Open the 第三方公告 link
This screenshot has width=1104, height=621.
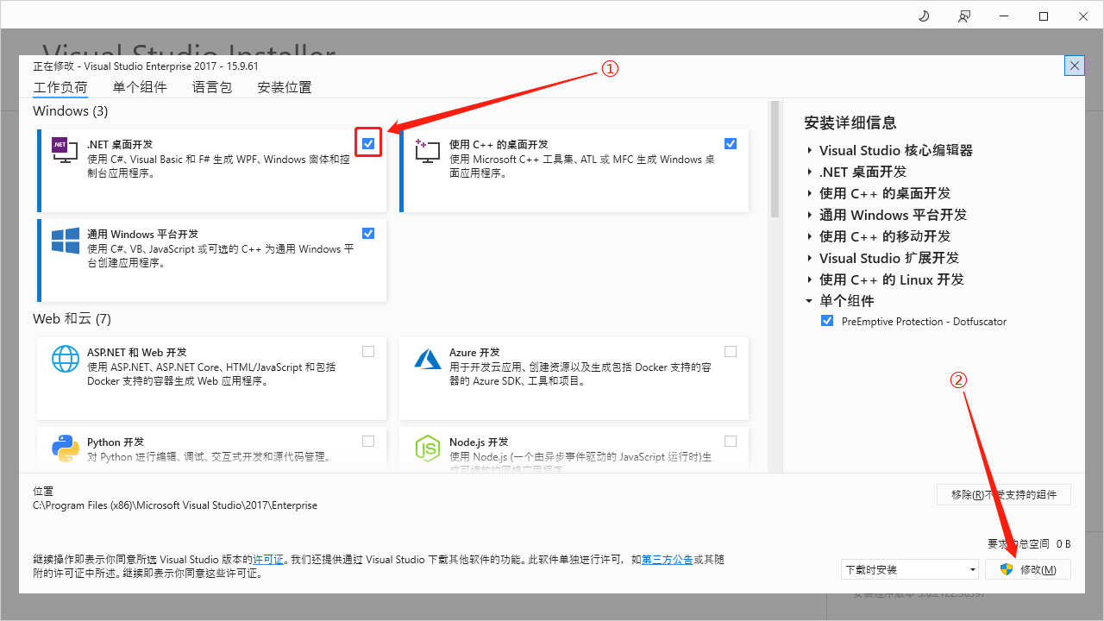[x=667, y=560]
